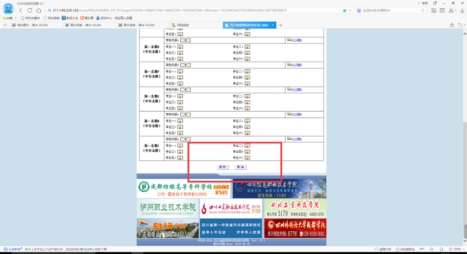The height and width of the screenshot is (254, 467).
Task: Open the 成都纺织高等专科学校 banner ad
Action: [184, 188]
